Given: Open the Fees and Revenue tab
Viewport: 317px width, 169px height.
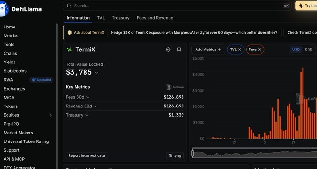Looking at the screenshot, I should click(155, 18).
